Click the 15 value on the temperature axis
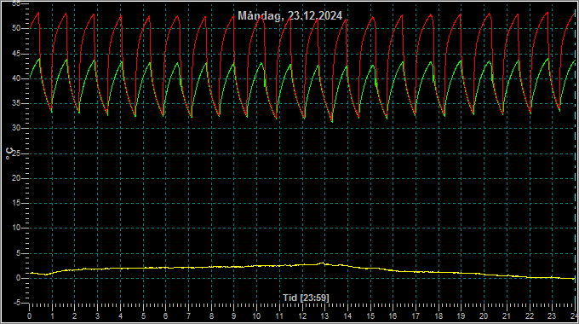 (15, 203)
